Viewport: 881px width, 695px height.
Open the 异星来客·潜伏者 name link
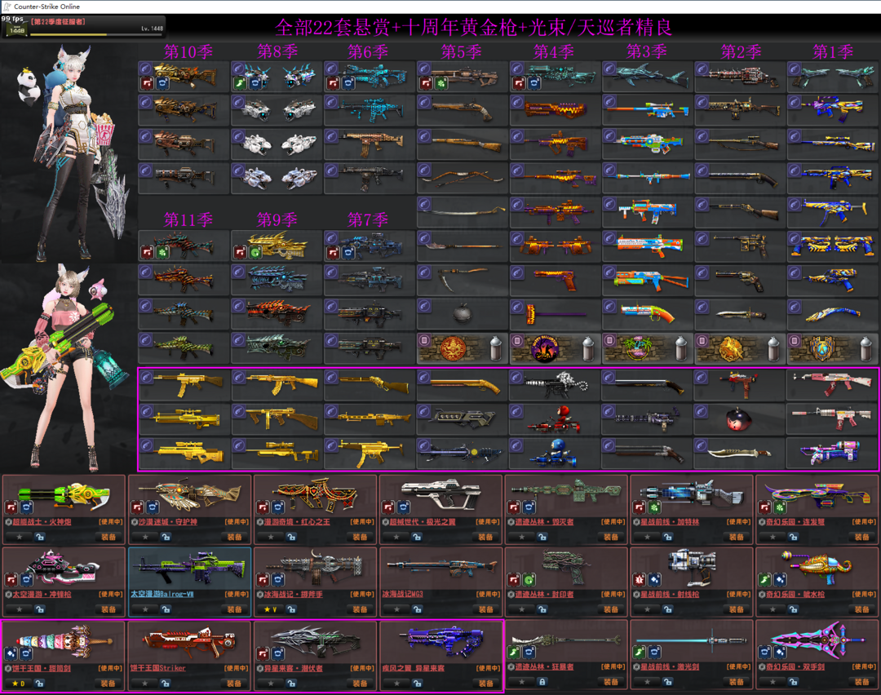294,668
